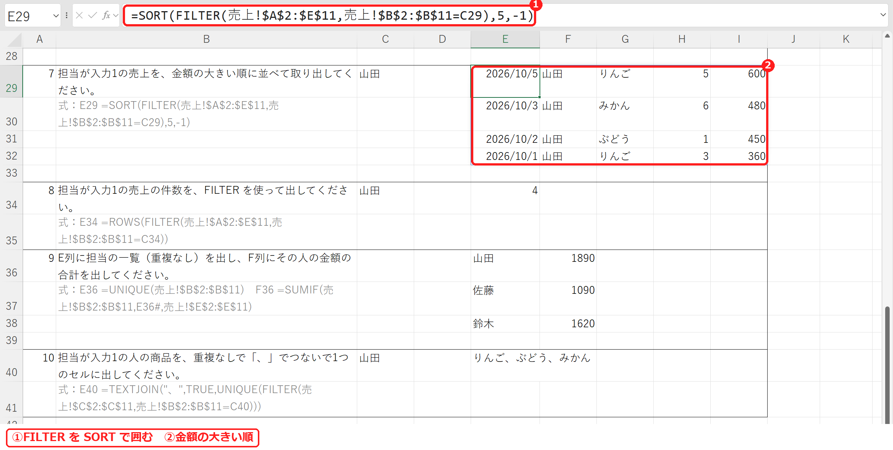Select row 34 header
Viewport: 893px width, 450px height.
[12, 198]
